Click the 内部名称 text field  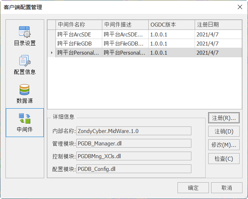[134, 131]
